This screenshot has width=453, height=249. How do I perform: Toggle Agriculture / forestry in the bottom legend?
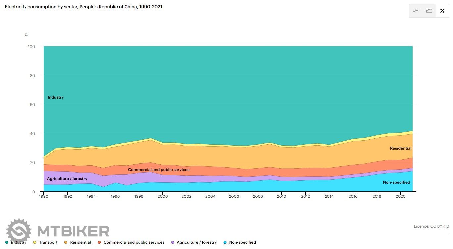(x=196, y=242)
